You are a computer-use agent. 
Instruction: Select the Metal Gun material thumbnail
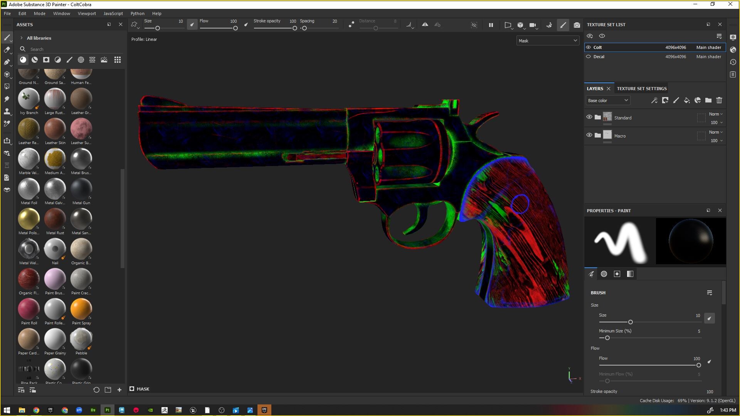(81, 189)
